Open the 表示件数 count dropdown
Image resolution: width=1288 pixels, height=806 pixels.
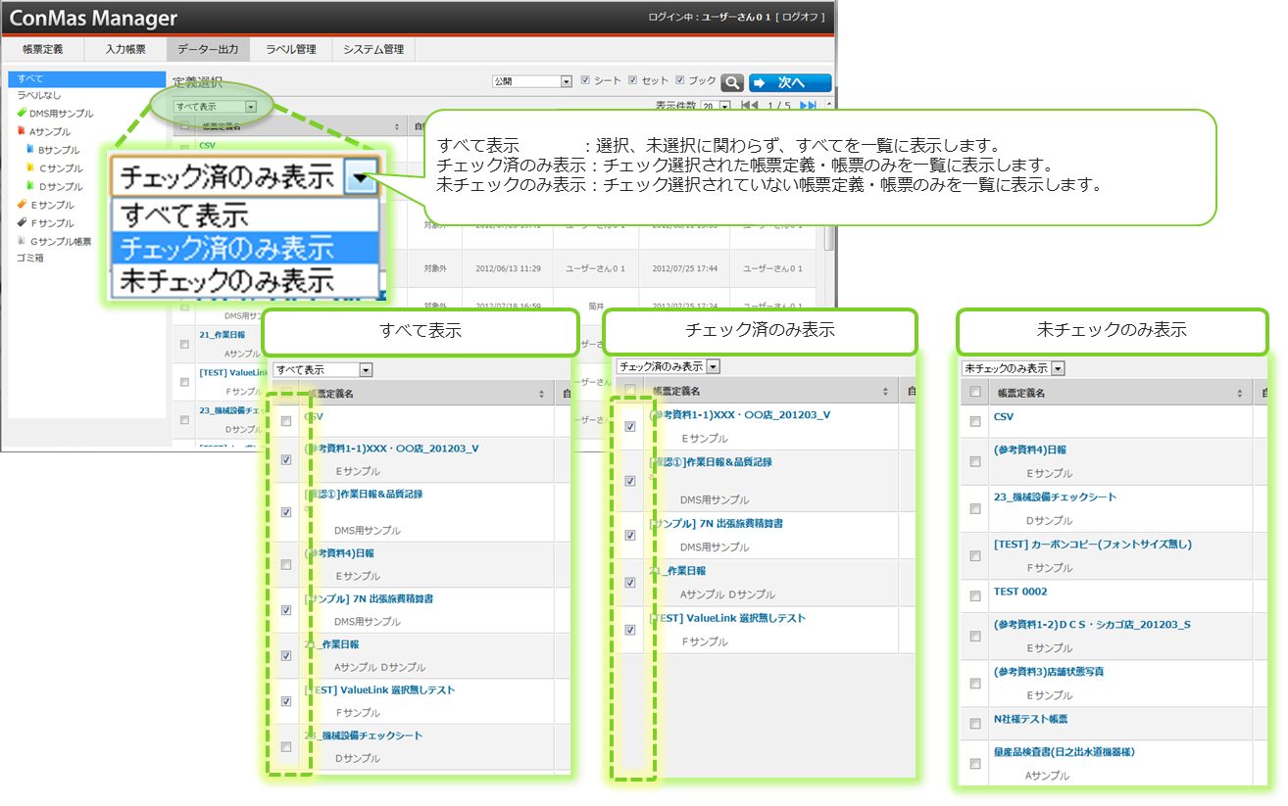(x=723, y=106)
